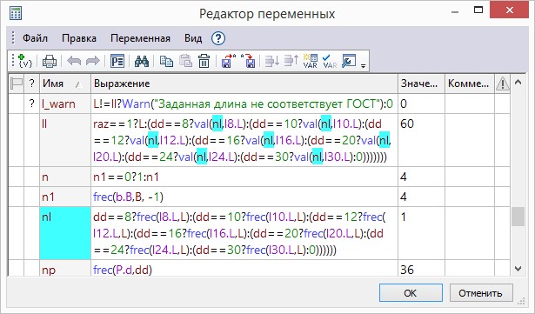535x314 pixels.
Task: Open help with the question mark icon
Action: (218, 38)
